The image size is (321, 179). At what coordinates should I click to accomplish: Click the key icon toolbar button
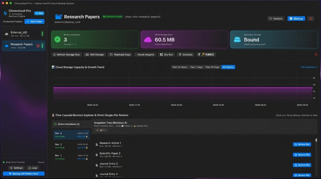(206, 55)
